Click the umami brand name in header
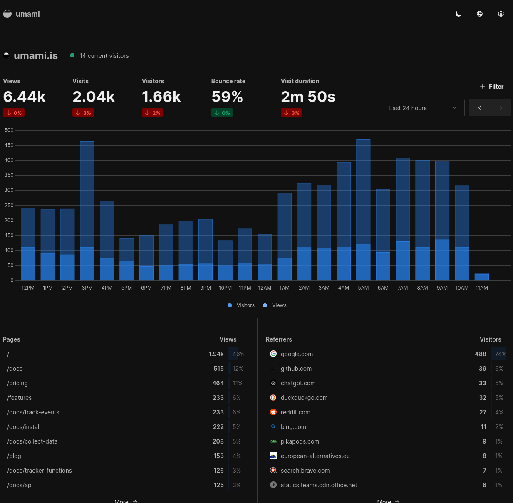The width and height of the screenshot is (513, 503). point(28,14)
